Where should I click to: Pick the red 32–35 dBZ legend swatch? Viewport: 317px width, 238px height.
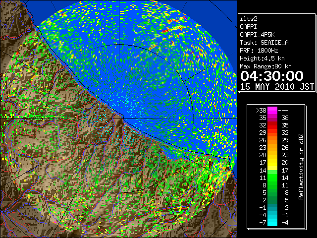coord(272,125)
